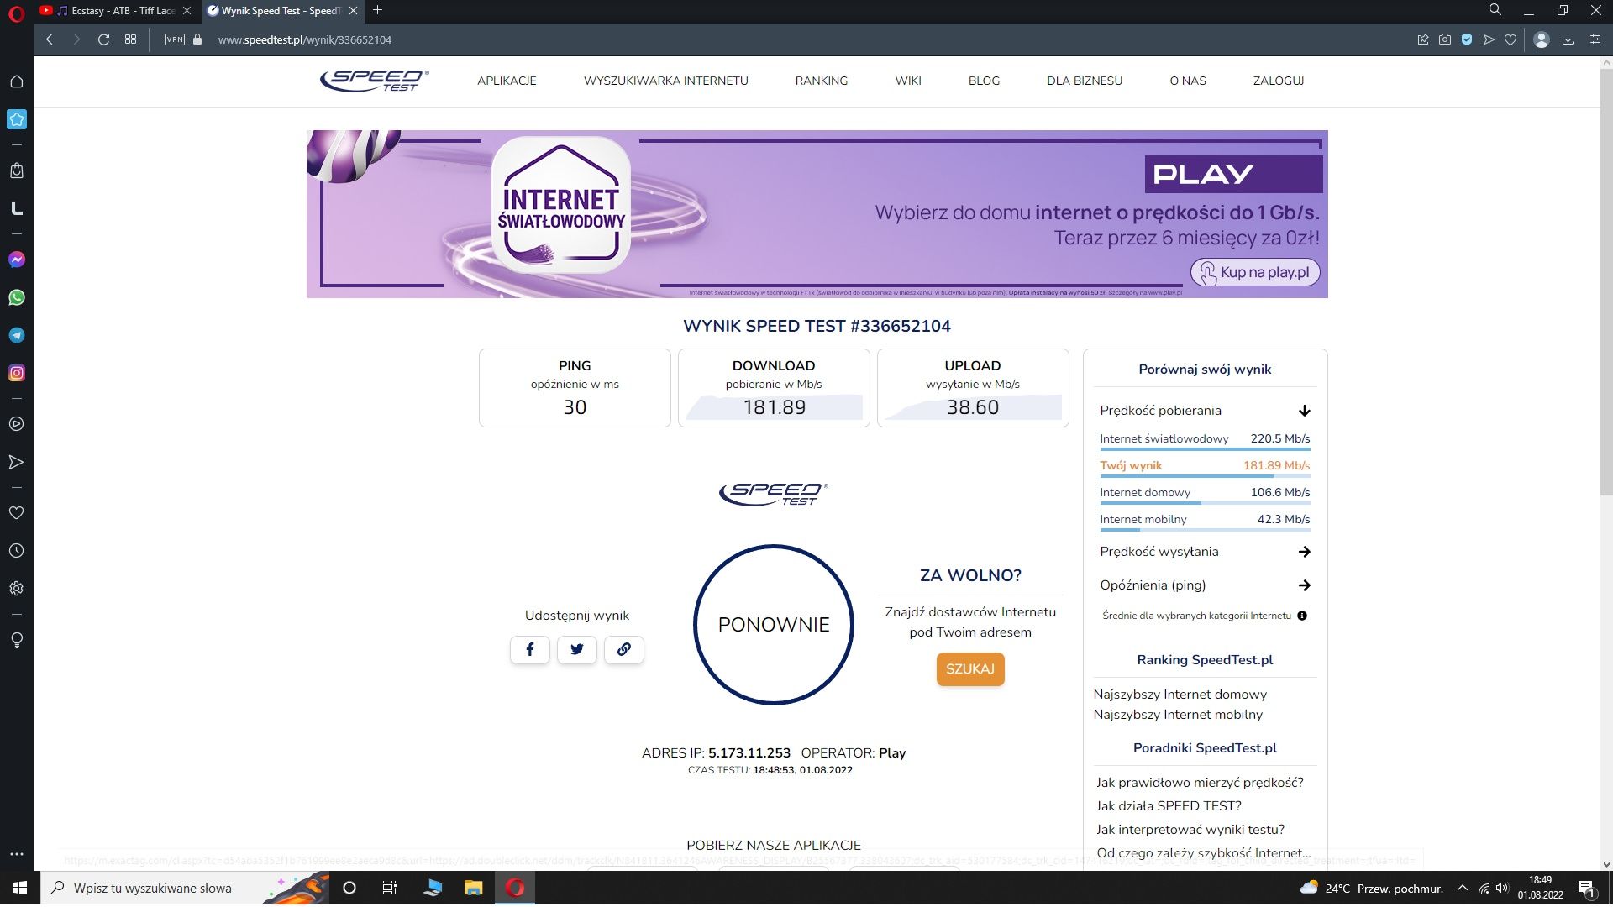Viewport: 1613px width, 907px height.
Task: Open Najszybszy Internet mobilny link
Action: pos(1178,715)
